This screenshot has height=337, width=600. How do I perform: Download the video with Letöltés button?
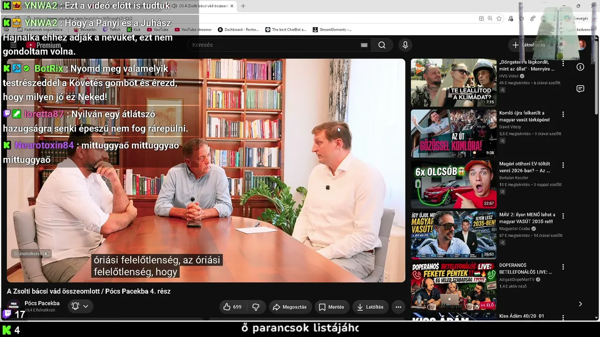[370, 307]
